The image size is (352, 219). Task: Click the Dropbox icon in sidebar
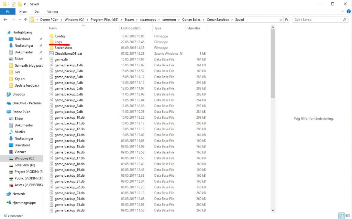[9, 94]
